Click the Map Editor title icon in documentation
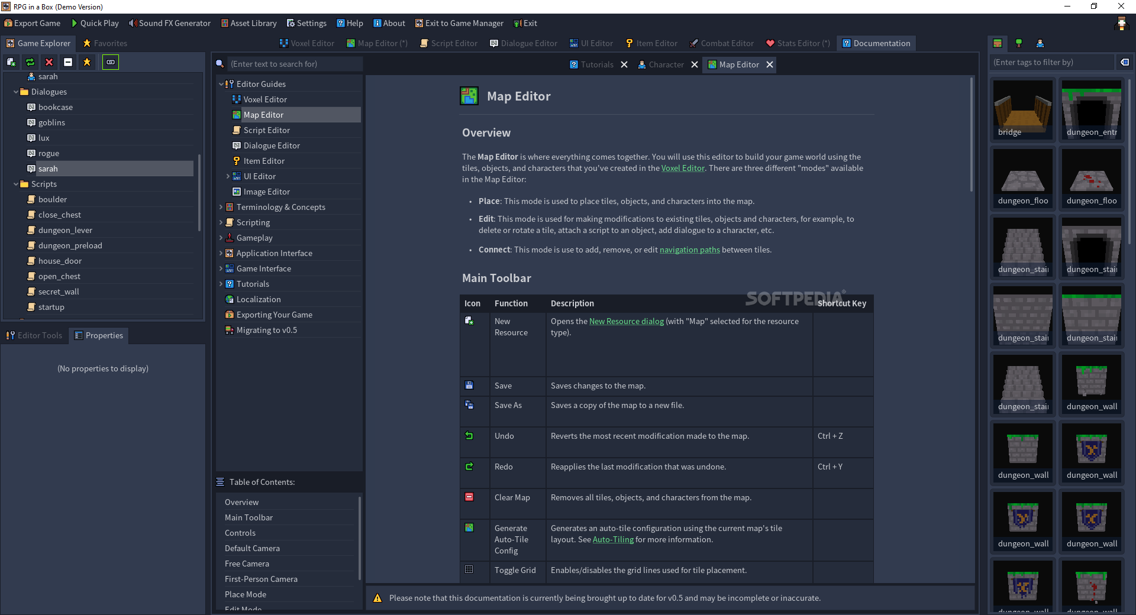The height and width of the screenshot is (615, 1136). pyautogui.click(x=469, y=96)
